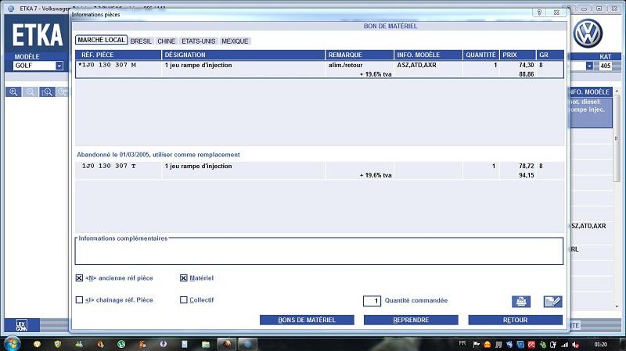Switch to the MEXIQUE tab

point(235,41)
